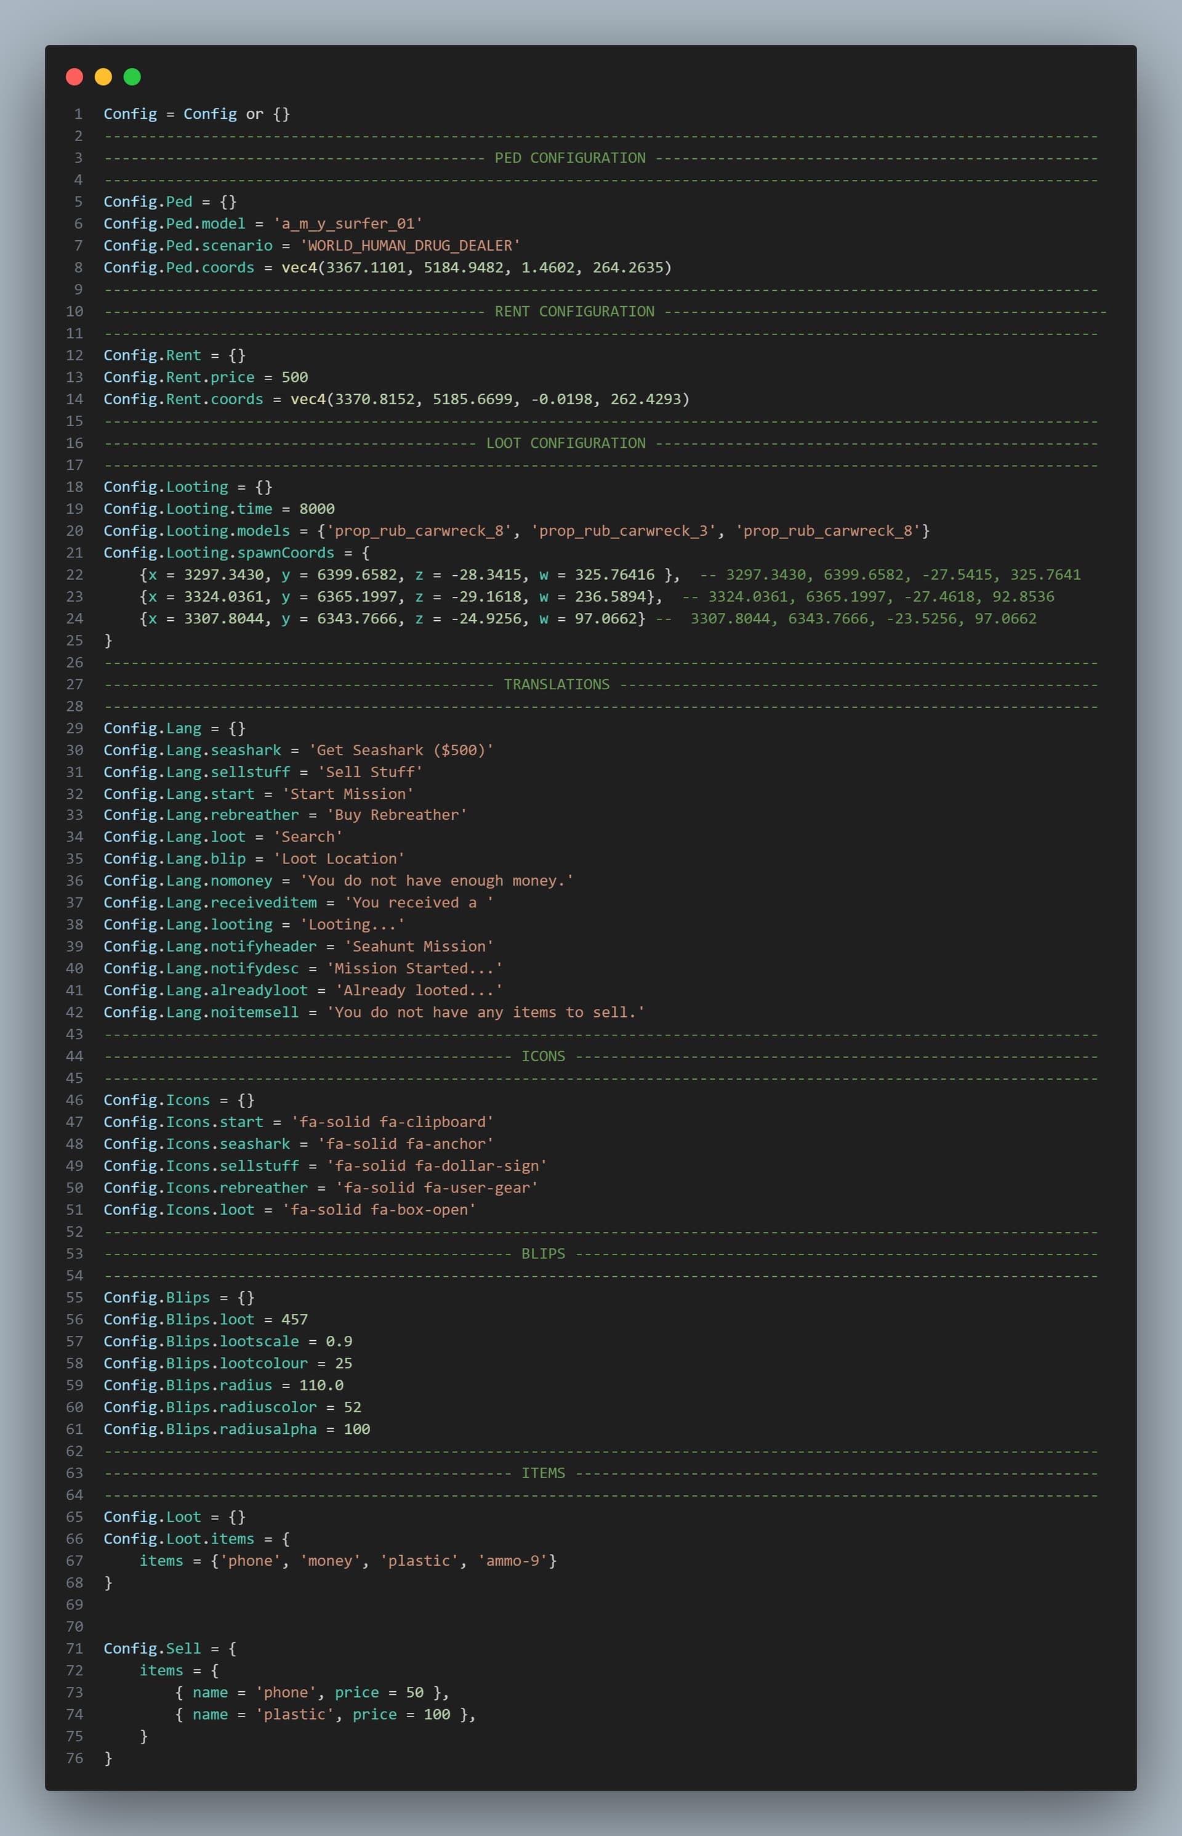
Task: Click the 'WORLD_HUMAN_DRUG_DEALER' scenario string
Action: [x=410, y=246]
